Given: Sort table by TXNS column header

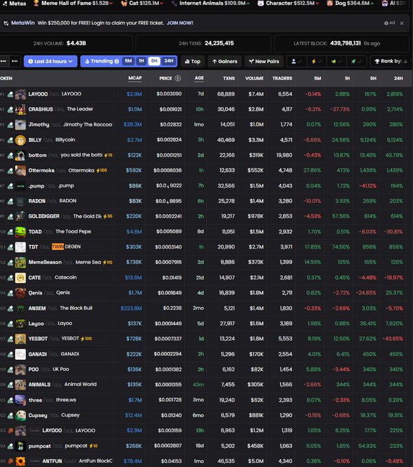Looking at the screenshot, I should [229, 78].
